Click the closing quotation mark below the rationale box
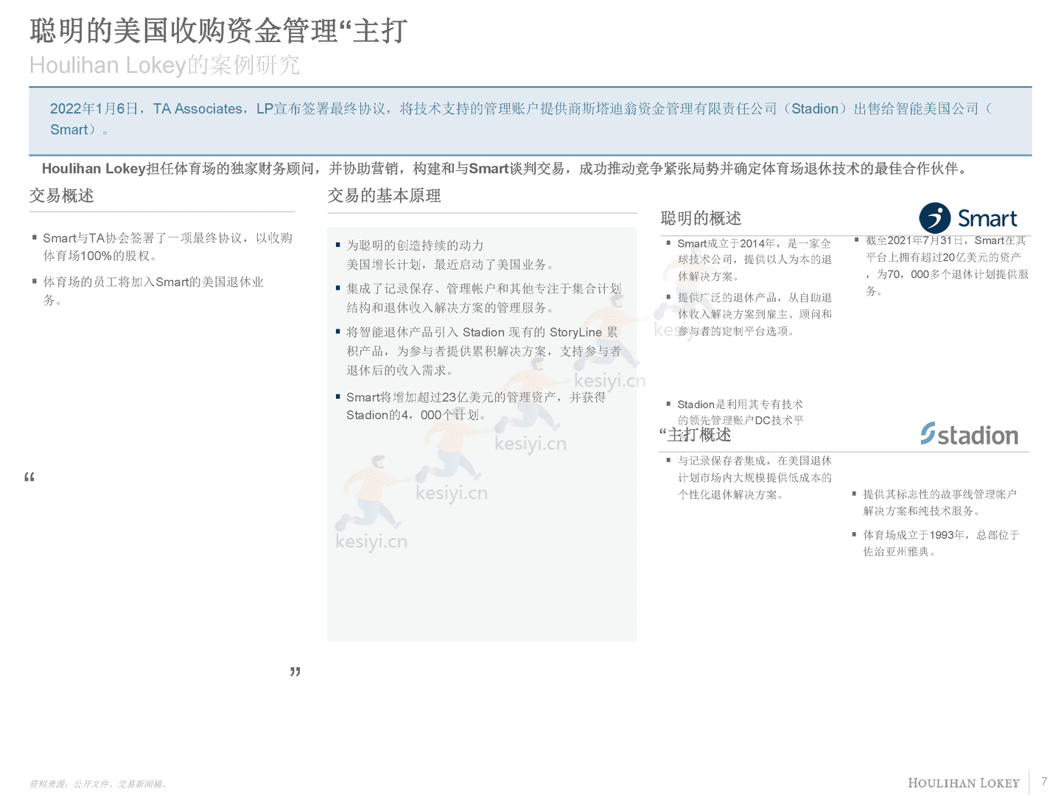Image resolution: width=1061 pixels, height=796 pixels. pos(295,671)
